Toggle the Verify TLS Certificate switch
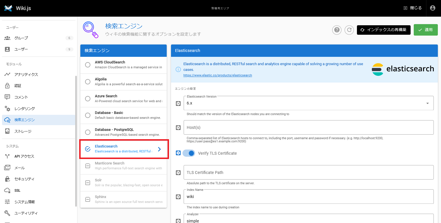441x223 pixels. pos(189,153)
